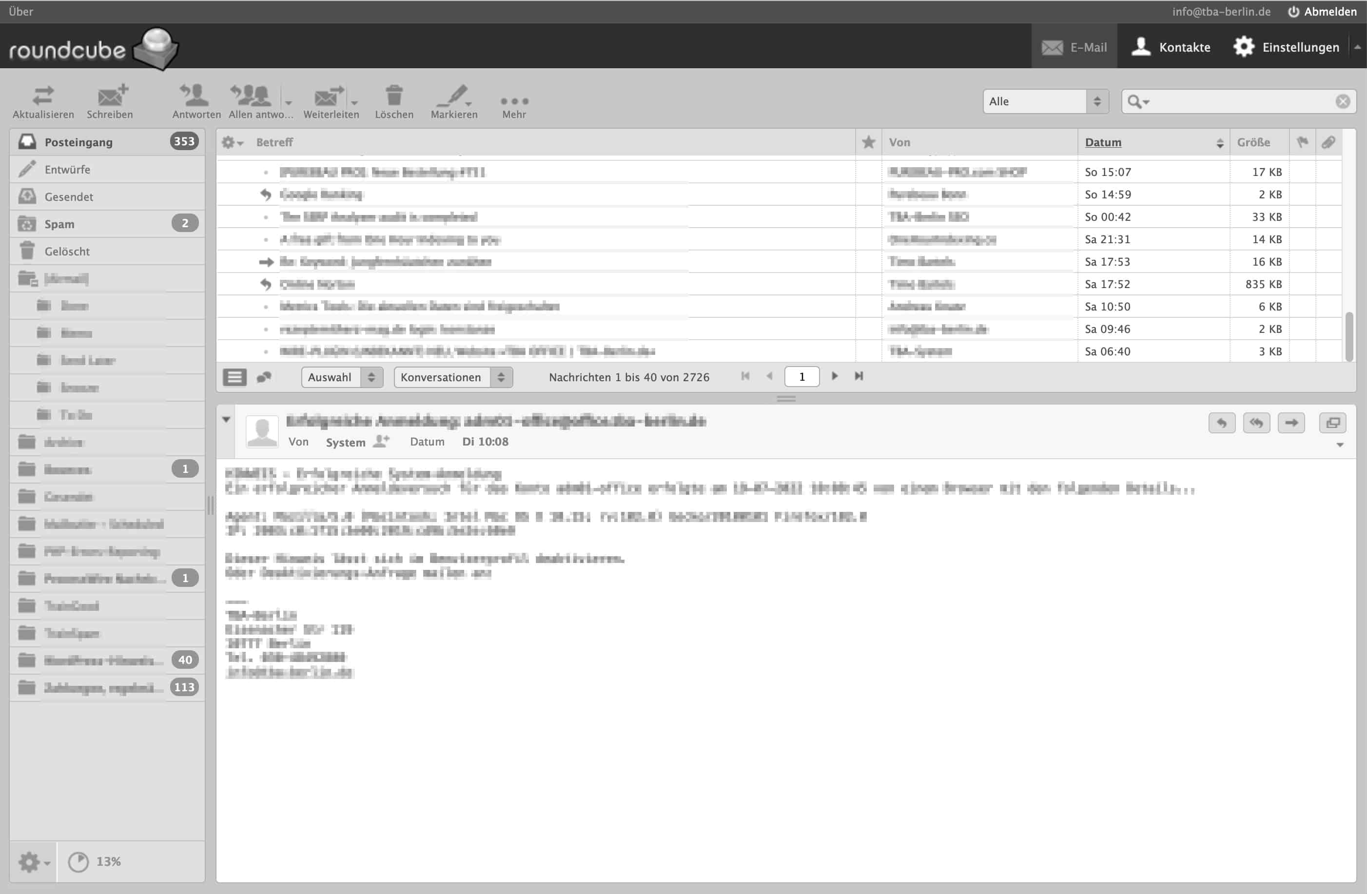Open the message list options gear icon
The height and width of the screenshot is (894, 1367).
[230, 142]
